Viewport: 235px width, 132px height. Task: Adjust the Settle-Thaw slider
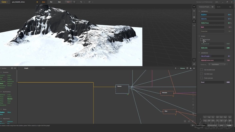point(213,23)
